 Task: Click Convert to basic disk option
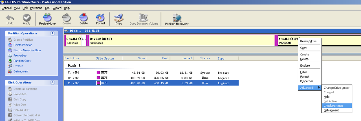[x=27, y=115]
